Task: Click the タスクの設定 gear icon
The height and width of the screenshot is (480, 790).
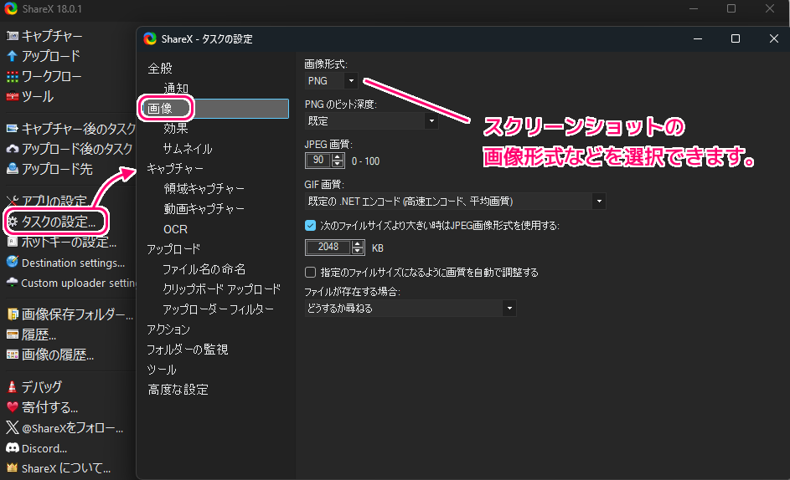Action: click(x=13, y=222)
